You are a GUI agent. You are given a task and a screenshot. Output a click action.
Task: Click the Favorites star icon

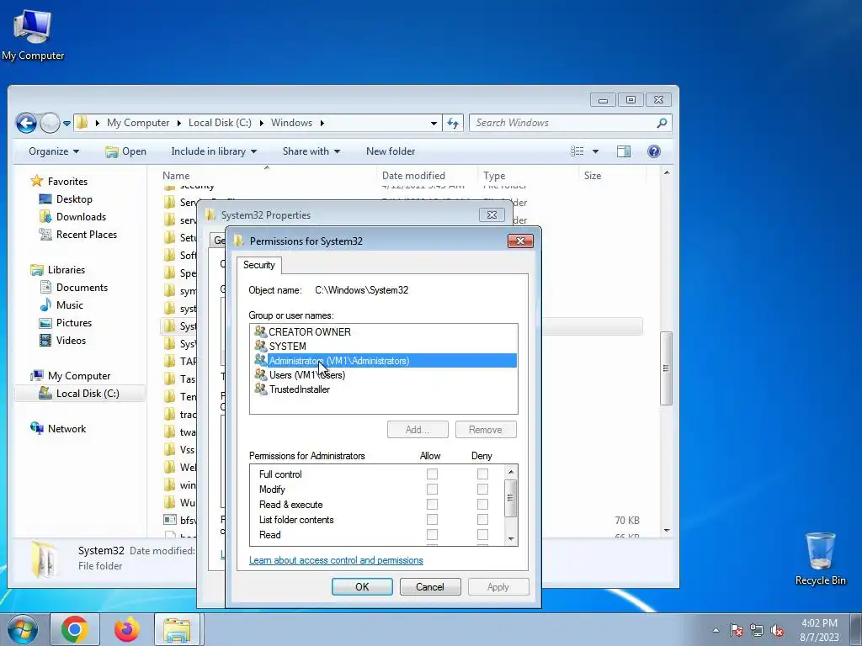[37, 181]
